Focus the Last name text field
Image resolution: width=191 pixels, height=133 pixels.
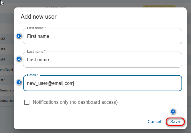[x=102, y=60]
